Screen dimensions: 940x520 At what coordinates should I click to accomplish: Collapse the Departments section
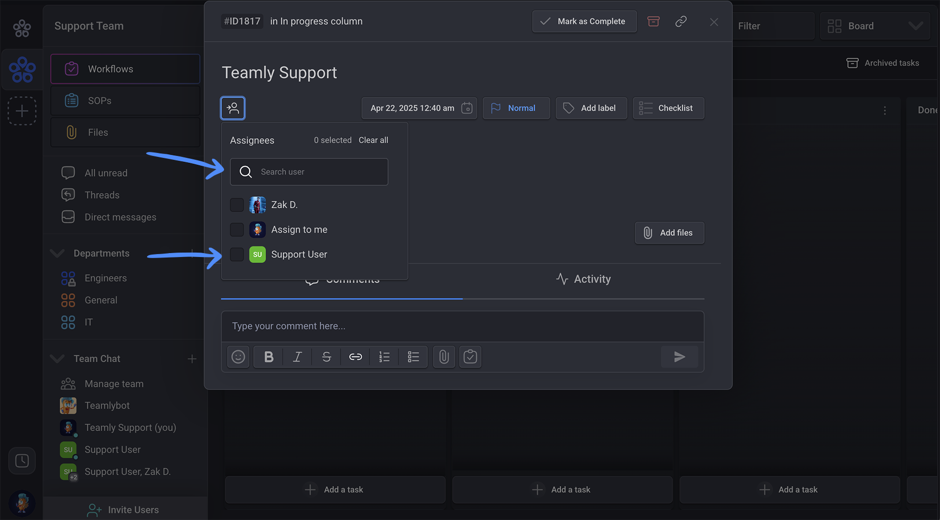(x=57, y=253)
